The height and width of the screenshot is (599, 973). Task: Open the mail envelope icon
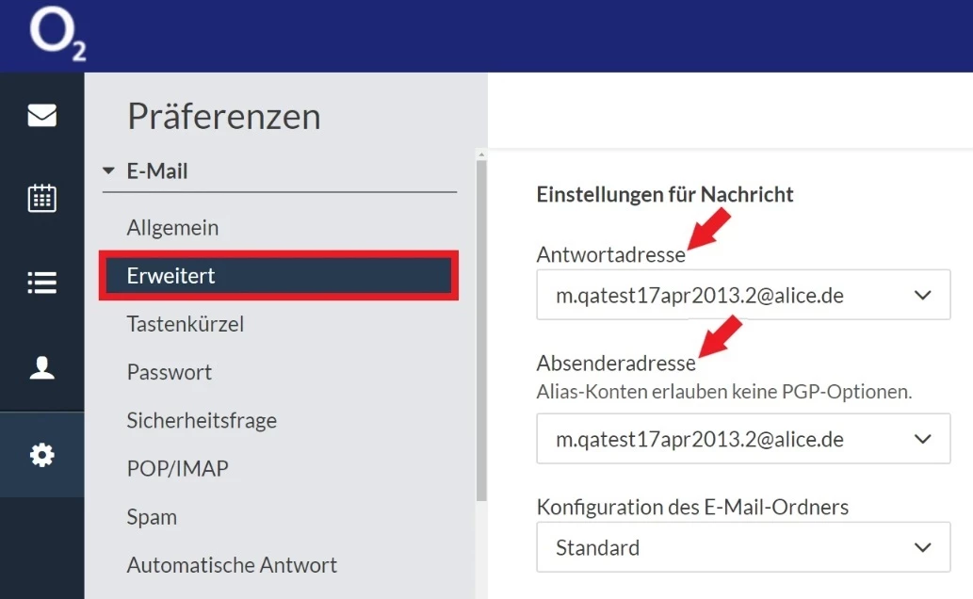pyautogui.click(x=41, y=115)
